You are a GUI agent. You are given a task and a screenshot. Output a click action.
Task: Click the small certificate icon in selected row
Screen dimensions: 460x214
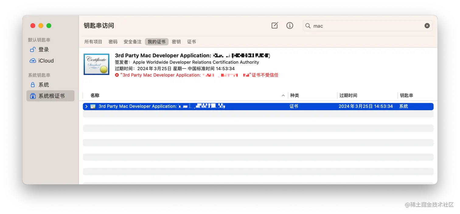click(x=93, y=106)
